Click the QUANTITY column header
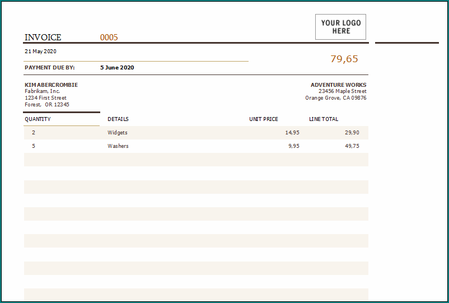Viewport: 449px width, 303px height. (x=38, y=119)
